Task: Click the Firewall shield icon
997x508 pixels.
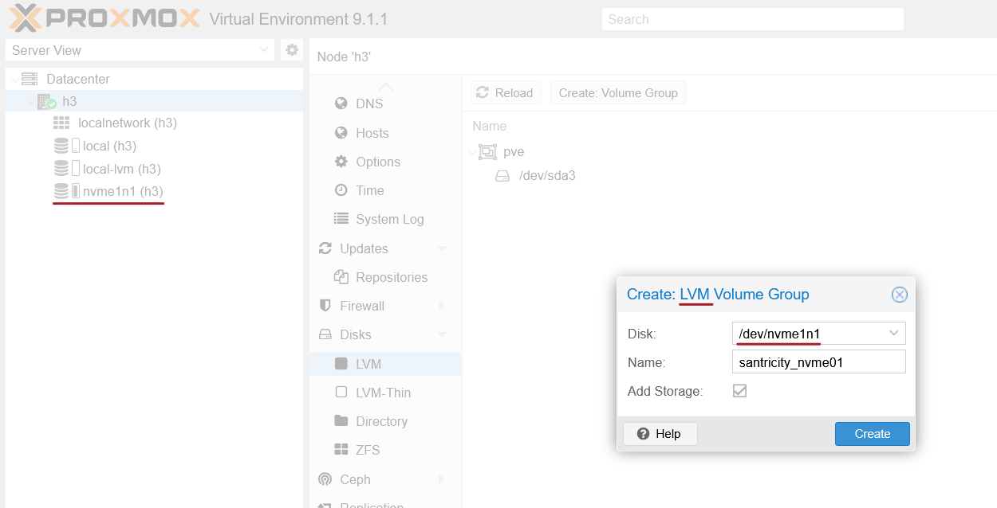Action: click(x=325, y=306)
